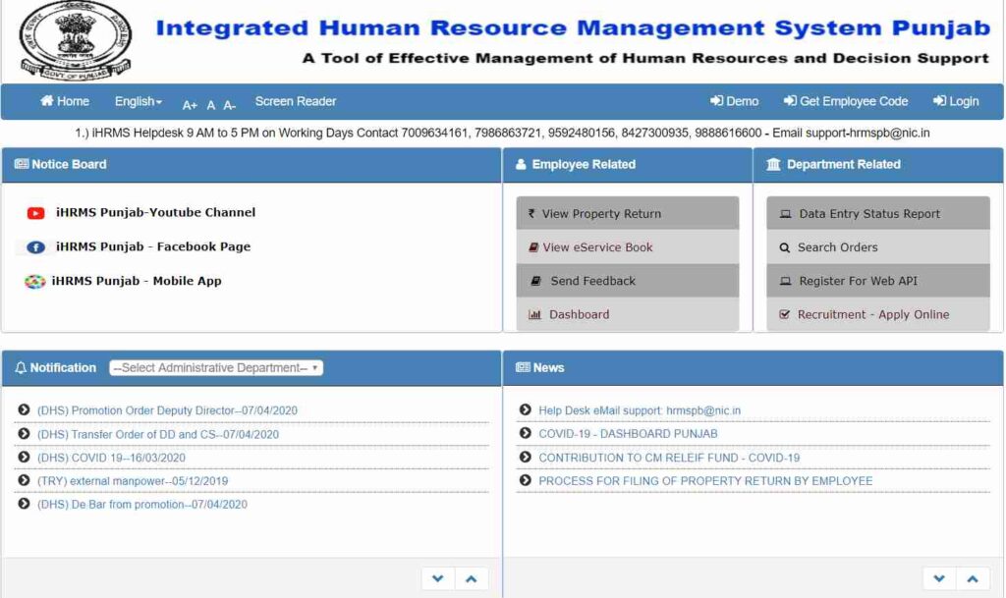Open the iHRMS Punjab YouTube channel icon
Screen dimensions: 1006x598
(36, 212)
